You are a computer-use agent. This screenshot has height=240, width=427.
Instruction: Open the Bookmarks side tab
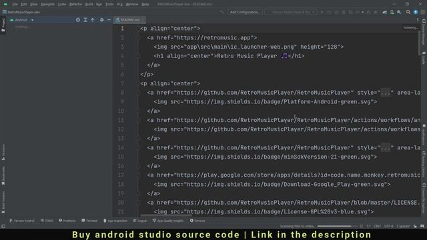coord(3,176)
